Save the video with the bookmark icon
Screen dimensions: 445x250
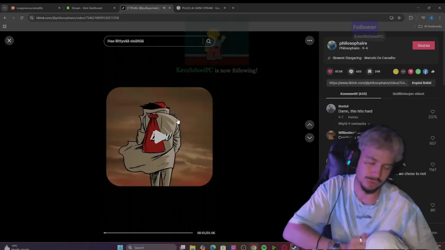coord(370,72)
